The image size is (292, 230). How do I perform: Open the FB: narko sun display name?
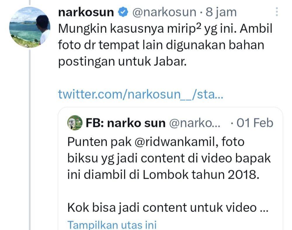126,123
